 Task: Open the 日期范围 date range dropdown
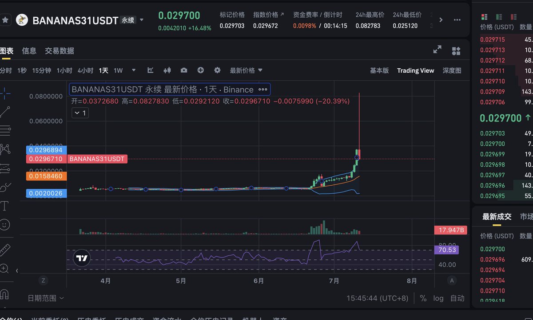45,298
